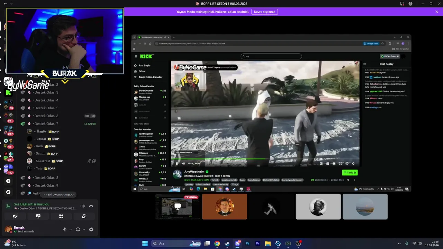Viewport: 443px width, 249px height.
Task: Expand the headphone output options arrow
Action: point(84,229)
